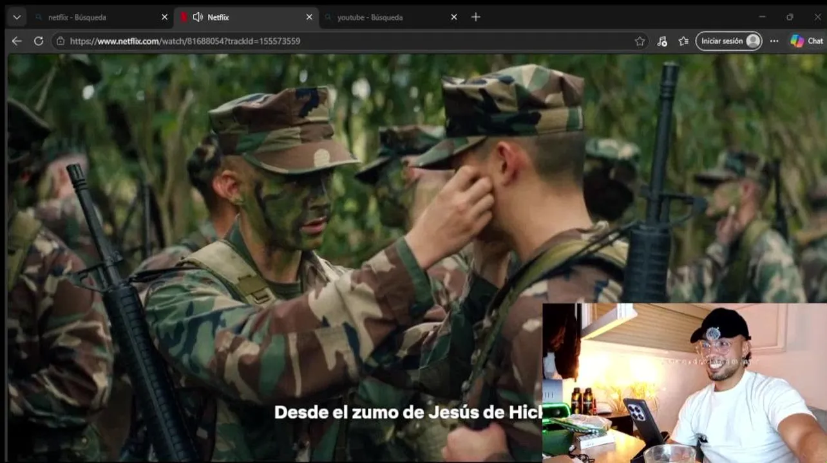
Task: View site information lock icon
Action: click(x=61, y=41)
